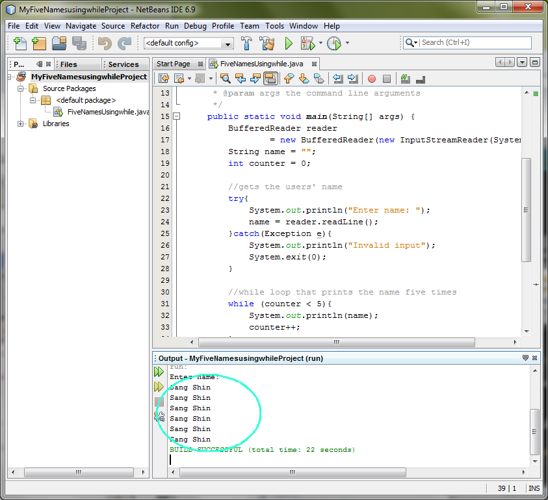Image resolution: width=548 pixels, height=500 pixels.
Task: Open the Debug Project dropdown arrow
Action: tap(320, 43)
